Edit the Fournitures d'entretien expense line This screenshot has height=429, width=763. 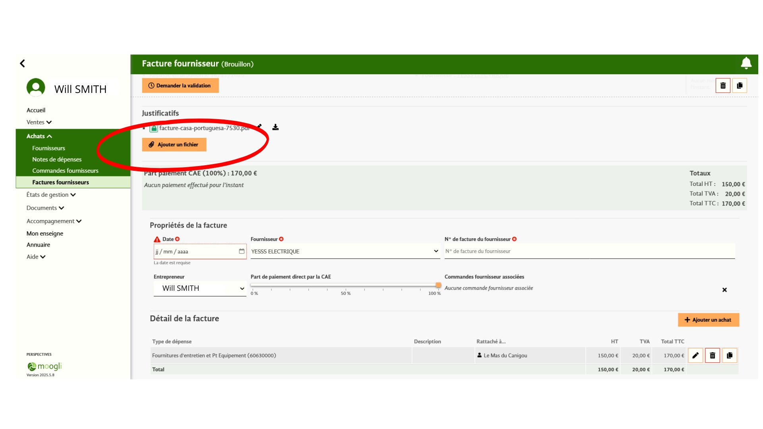pos(695,356)
